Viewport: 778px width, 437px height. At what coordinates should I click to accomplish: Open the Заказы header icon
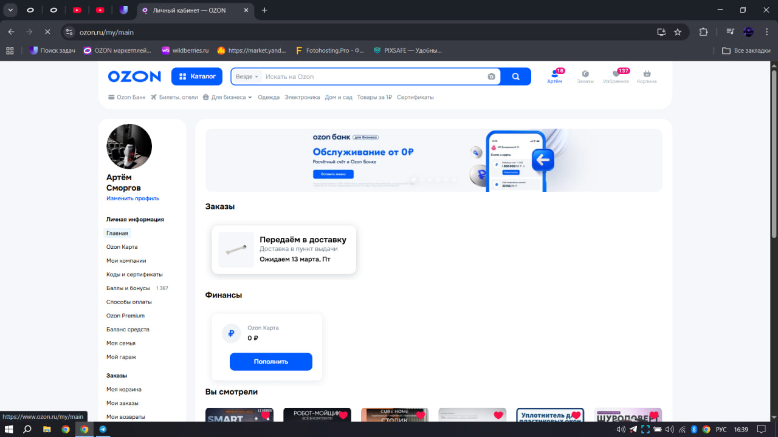(x=585, y=76)
